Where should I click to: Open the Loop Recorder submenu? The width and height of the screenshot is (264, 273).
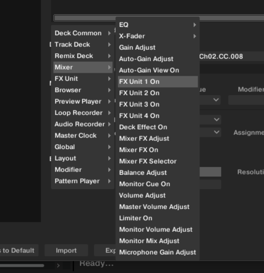click(83, 113)
